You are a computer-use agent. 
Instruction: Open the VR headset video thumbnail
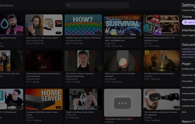pos(162,99)
